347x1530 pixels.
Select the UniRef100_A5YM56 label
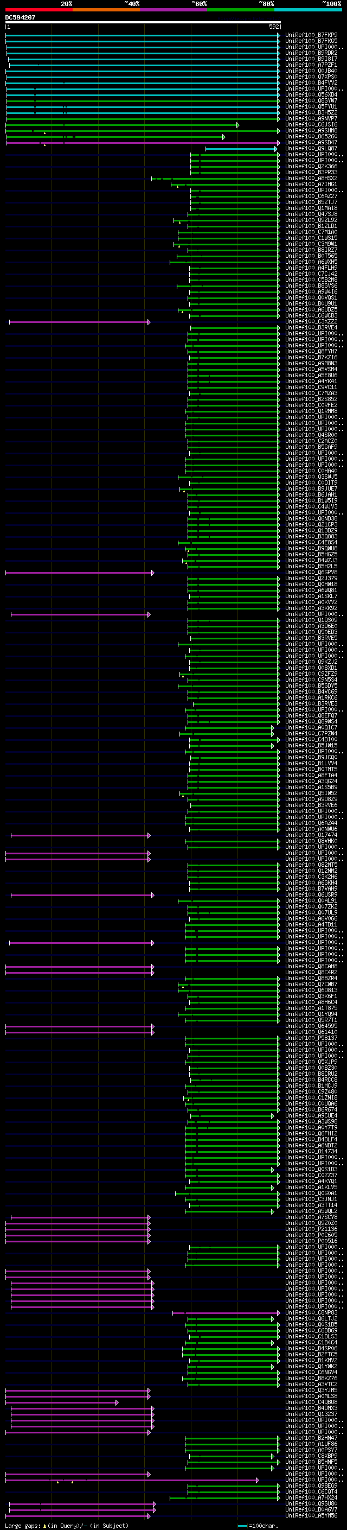[x=311, y=1516]
